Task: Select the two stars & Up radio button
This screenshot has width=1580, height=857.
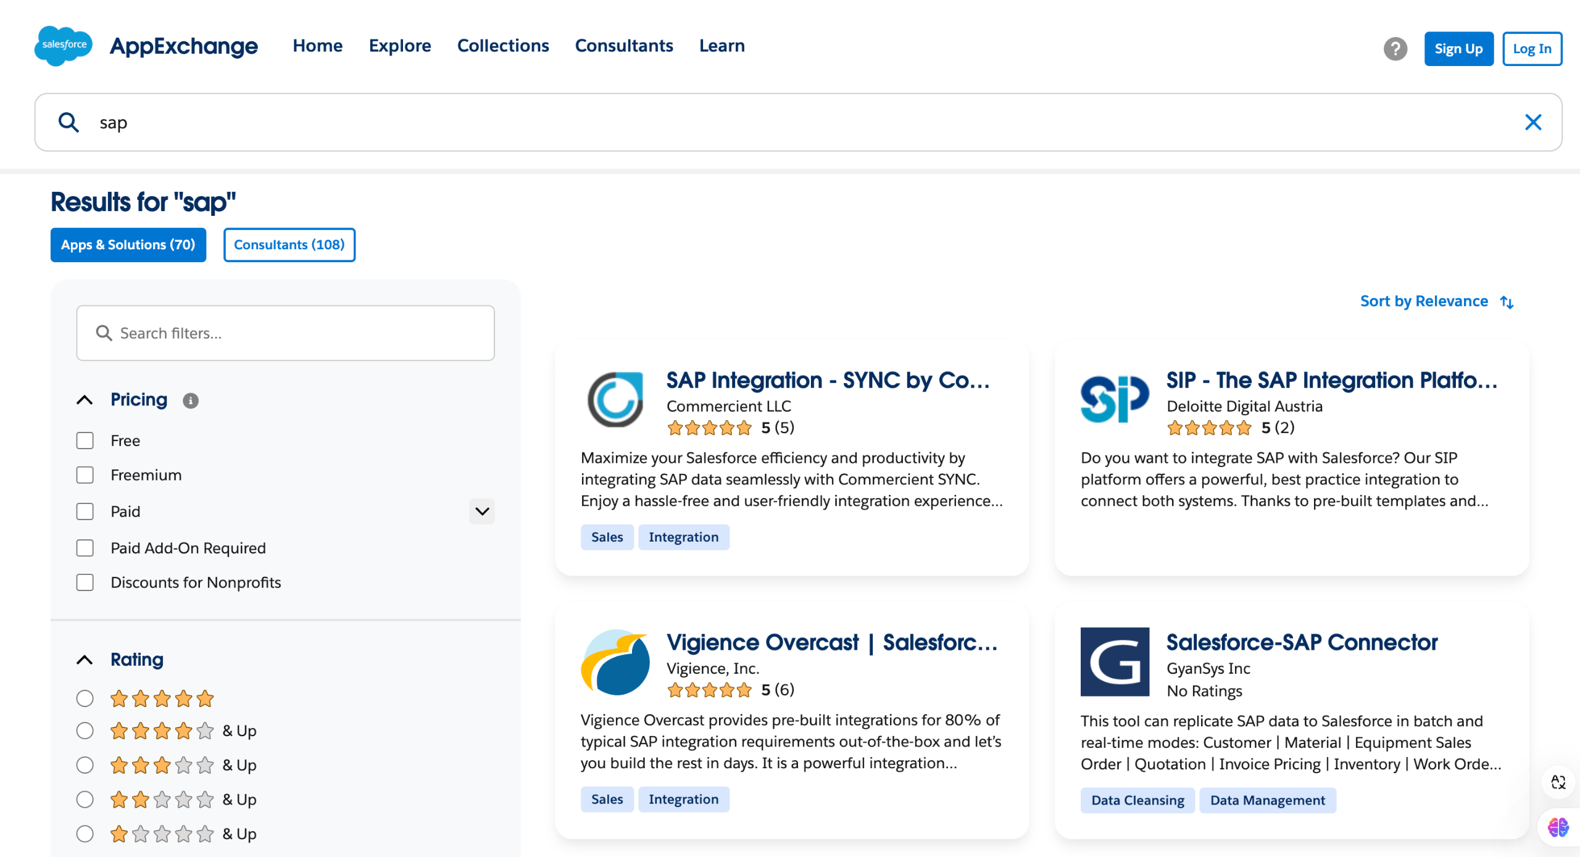Action: point(85,800)
